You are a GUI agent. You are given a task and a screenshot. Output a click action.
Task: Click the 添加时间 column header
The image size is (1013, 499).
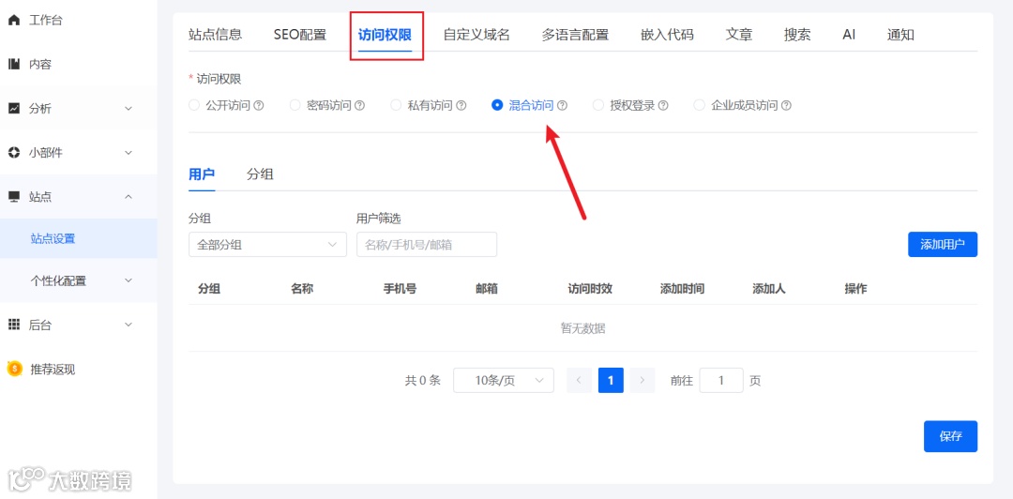pos(682,289)
